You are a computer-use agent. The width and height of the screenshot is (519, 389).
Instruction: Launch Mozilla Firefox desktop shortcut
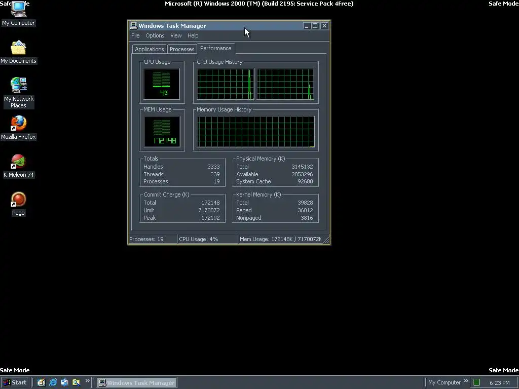point(18,128)
